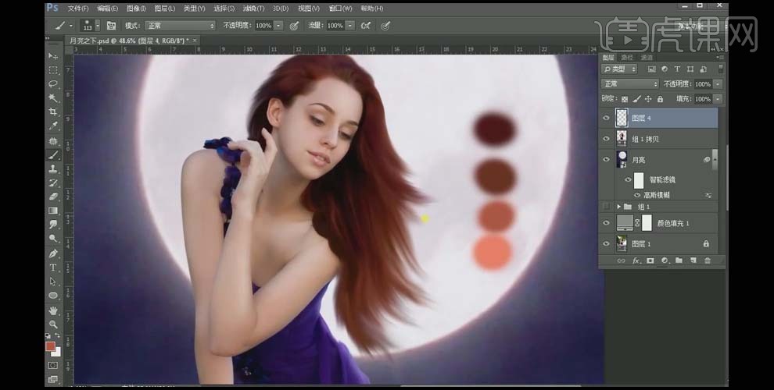The width and height of the screenshot is (774, 390).
Task: Hide layer 组 1 拷贝
Action: pyautogui.click(x=606, y=140)
